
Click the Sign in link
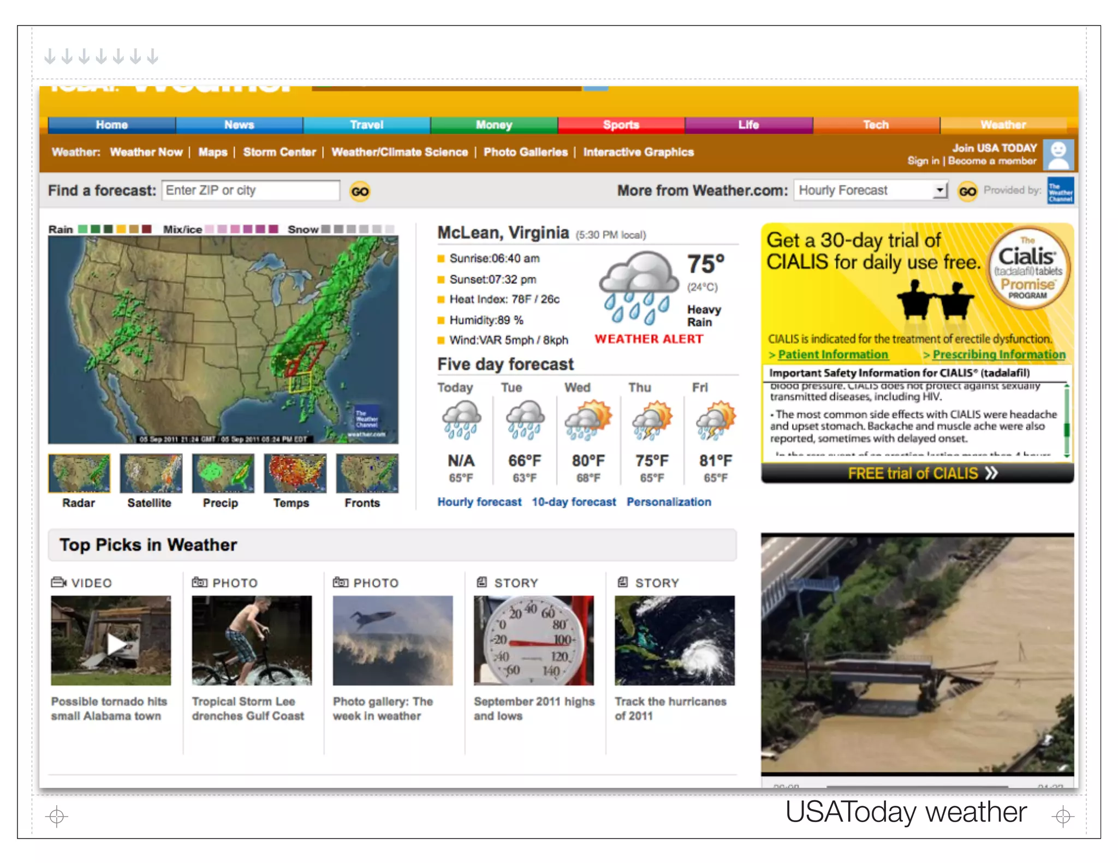point(923,161)
